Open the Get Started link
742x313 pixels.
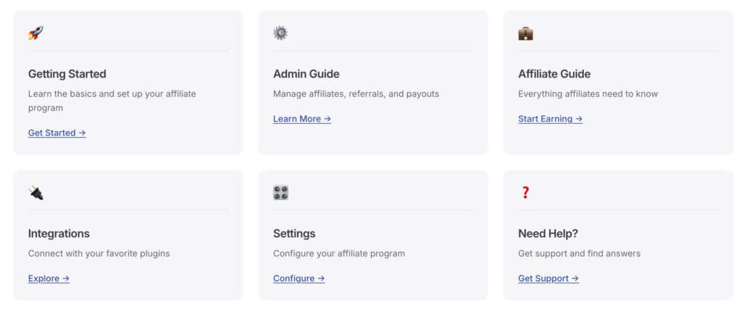tap(57, 133)
